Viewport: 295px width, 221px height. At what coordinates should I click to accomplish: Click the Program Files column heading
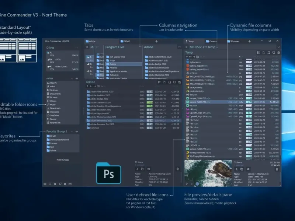coord(115,47)
